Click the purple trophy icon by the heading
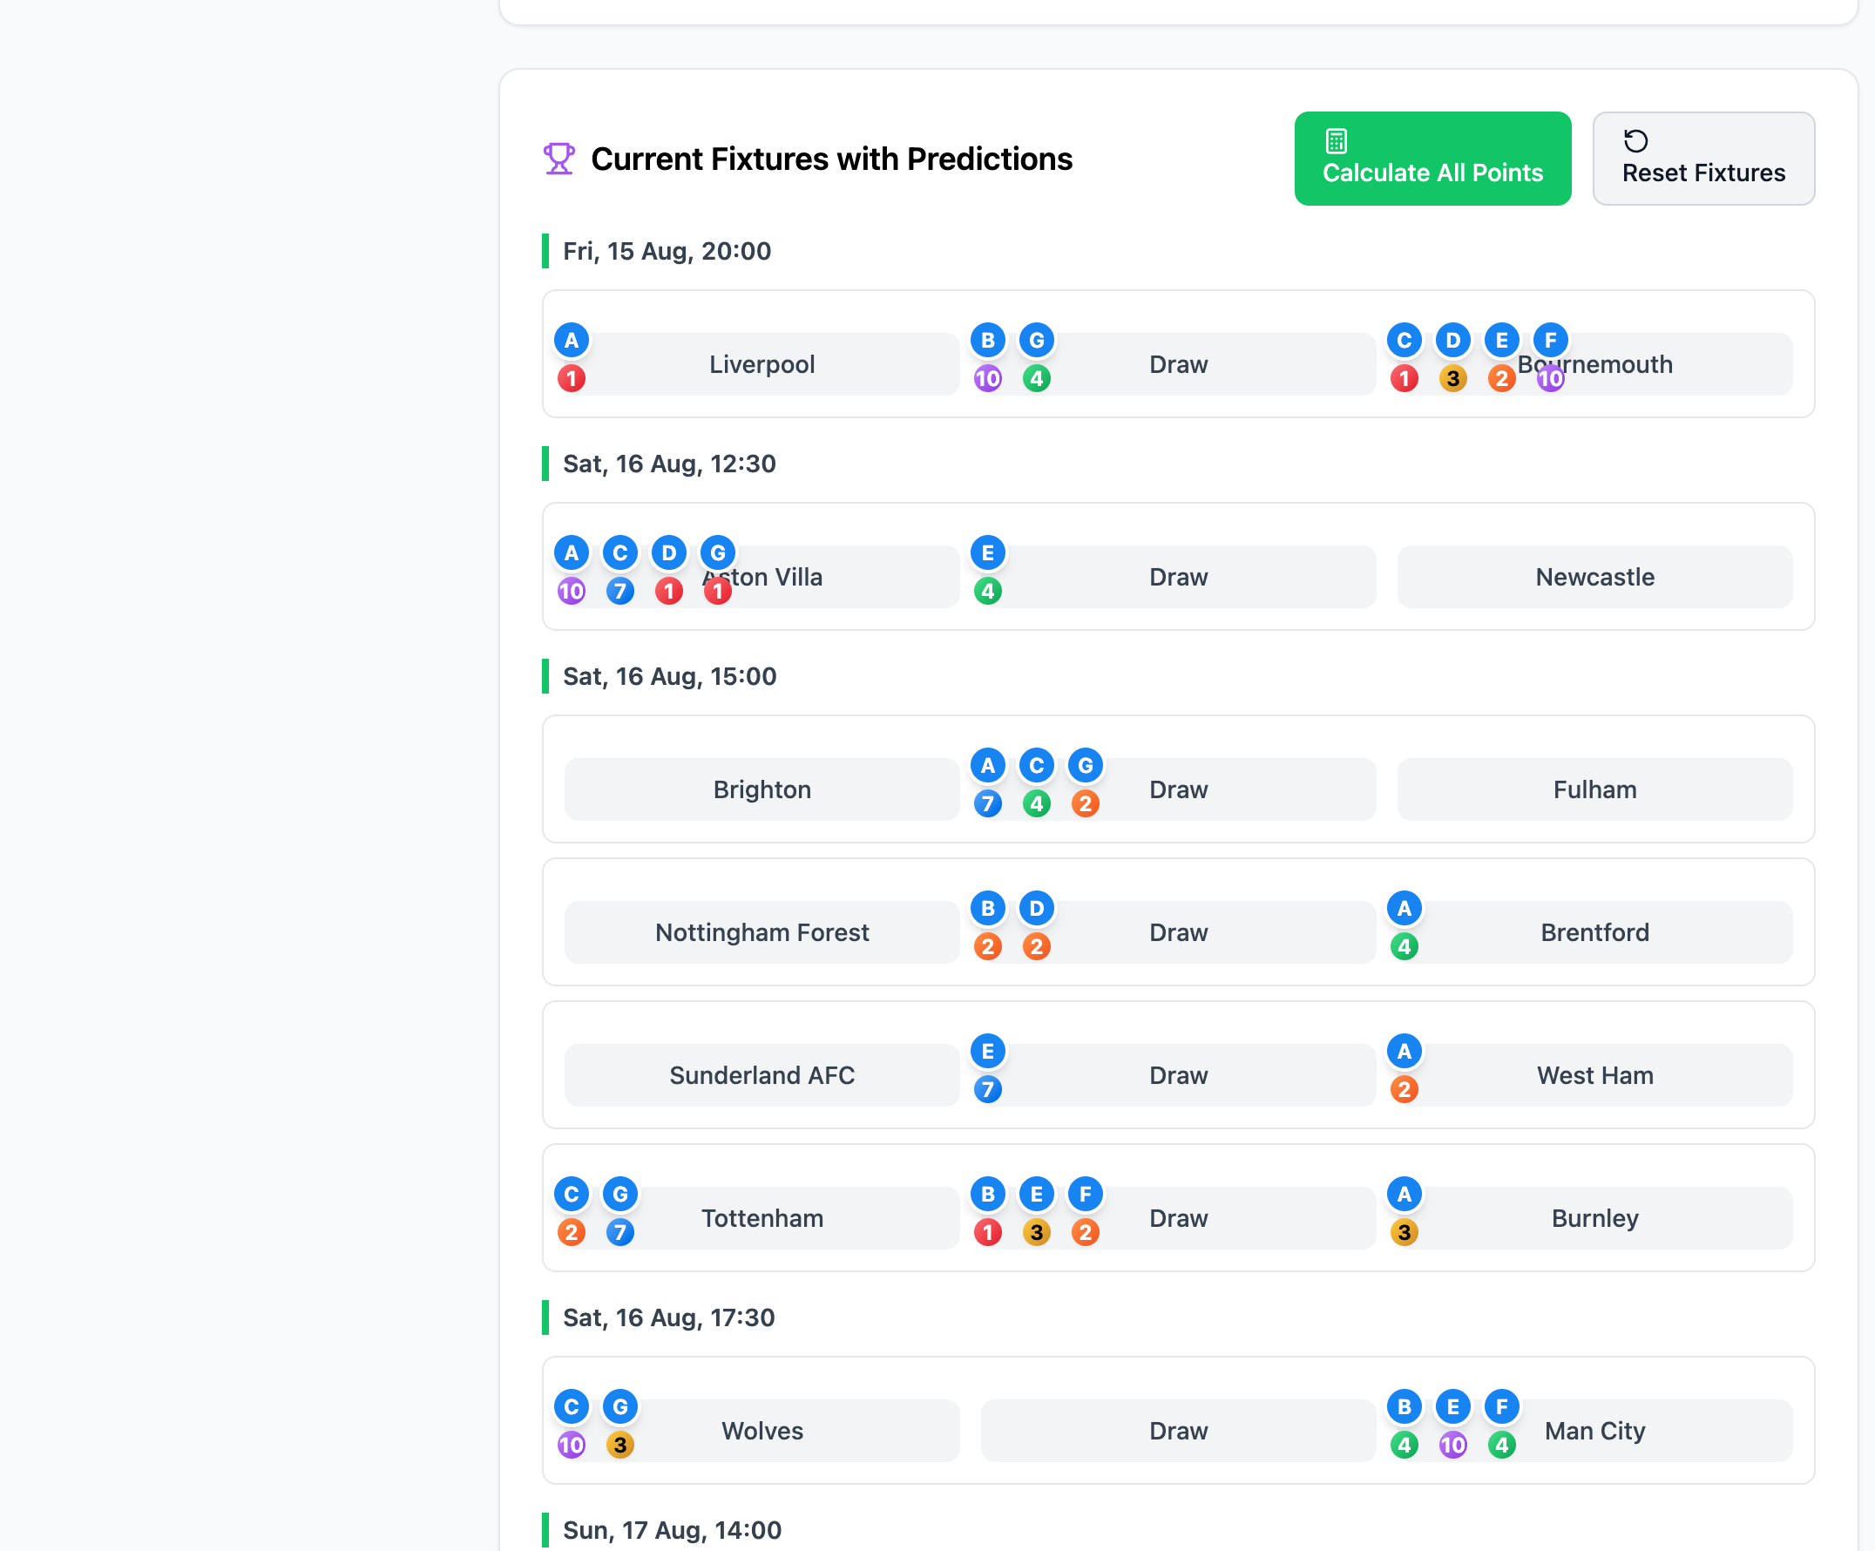 559,159
